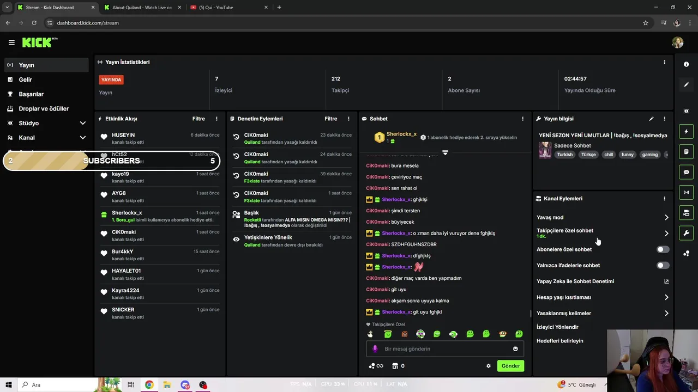Screen dimensions: 698x392
Task: Open Hedefleri belirleyin option
Action: point(559,341)
